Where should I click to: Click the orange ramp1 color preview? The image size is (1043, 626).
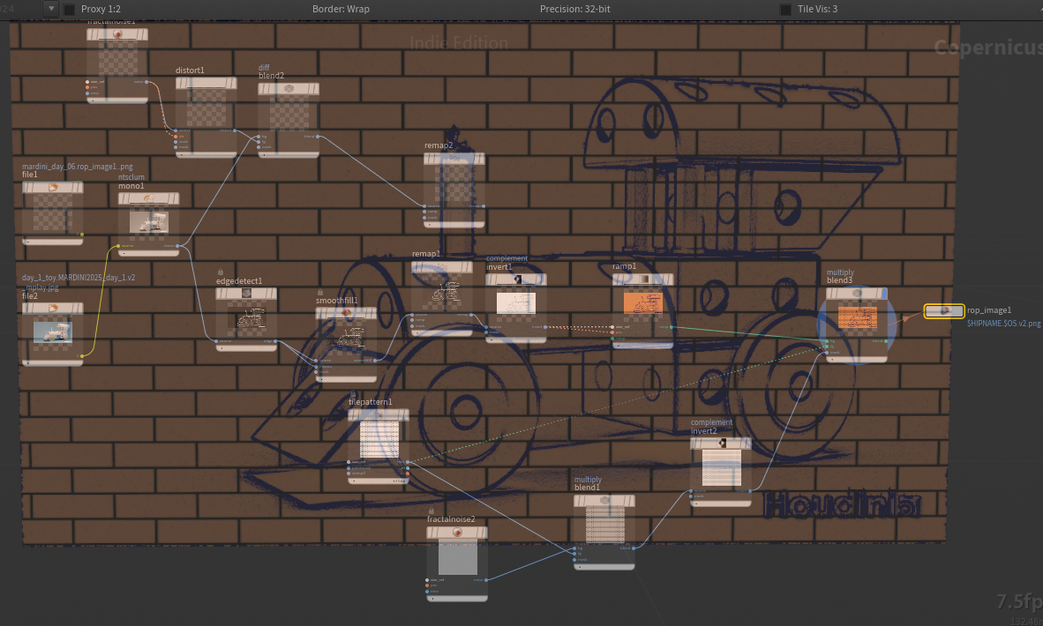642,303
